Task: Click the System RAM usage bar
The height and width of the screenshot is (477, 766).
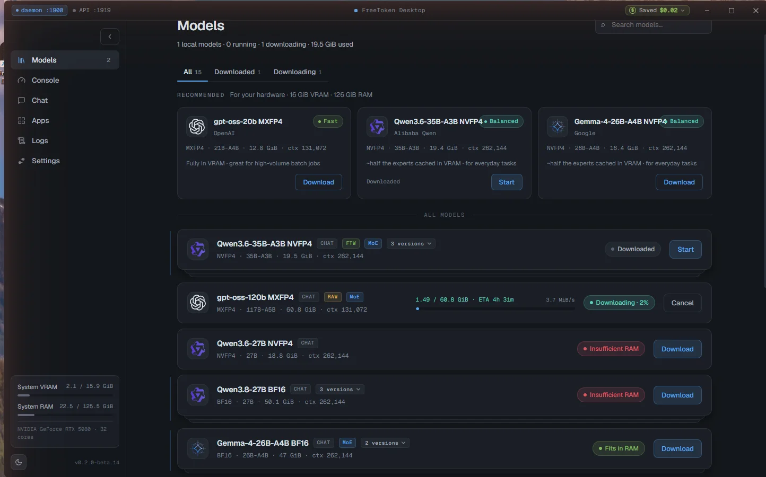Action: 65,415
